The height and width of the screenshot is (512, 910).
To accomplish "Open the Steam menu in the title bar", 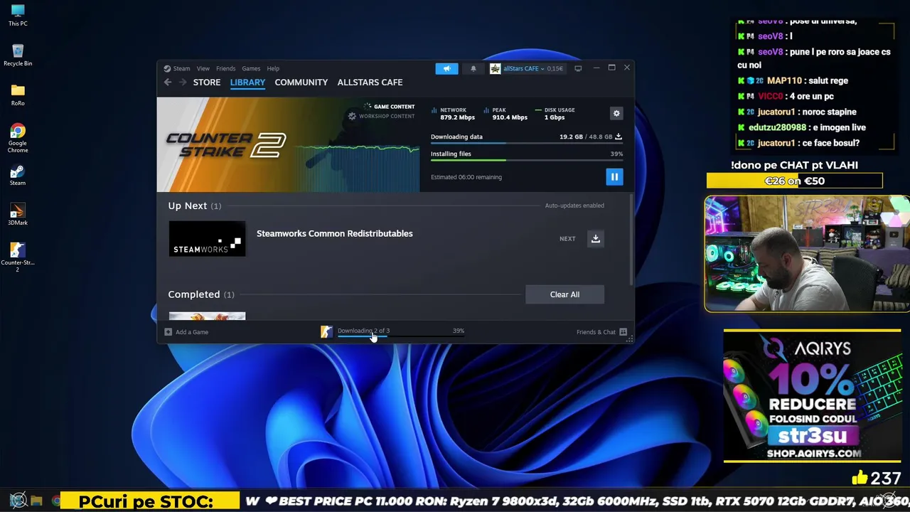I will 182,68.
